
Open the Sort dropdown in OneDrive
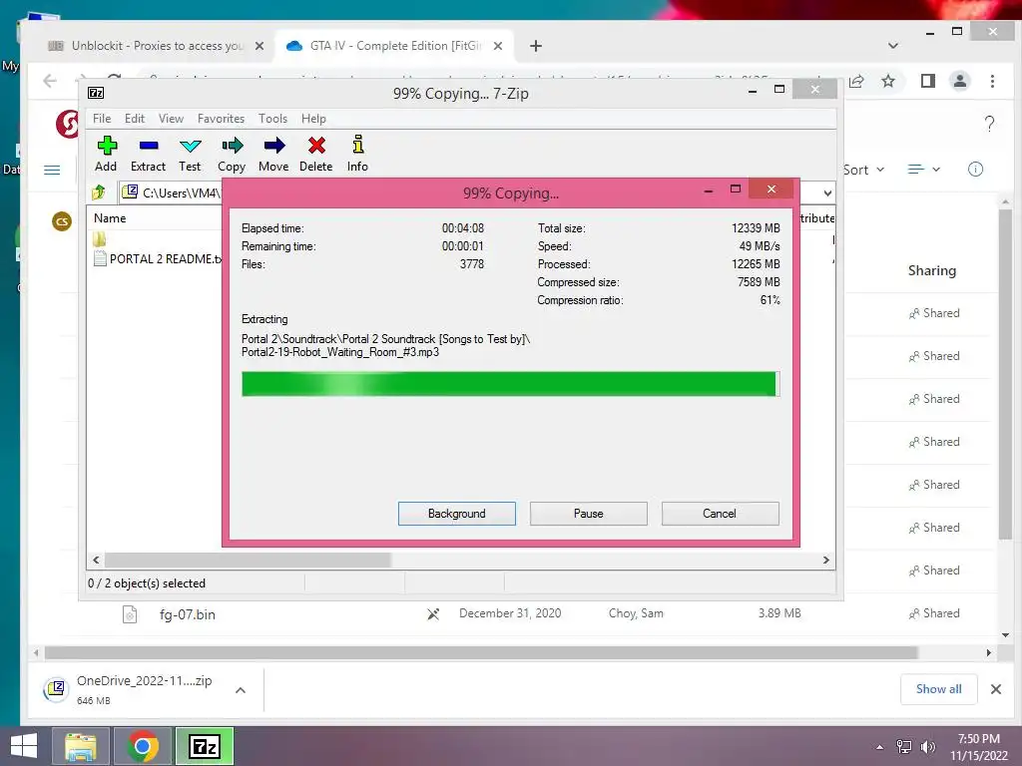(863, 170)
